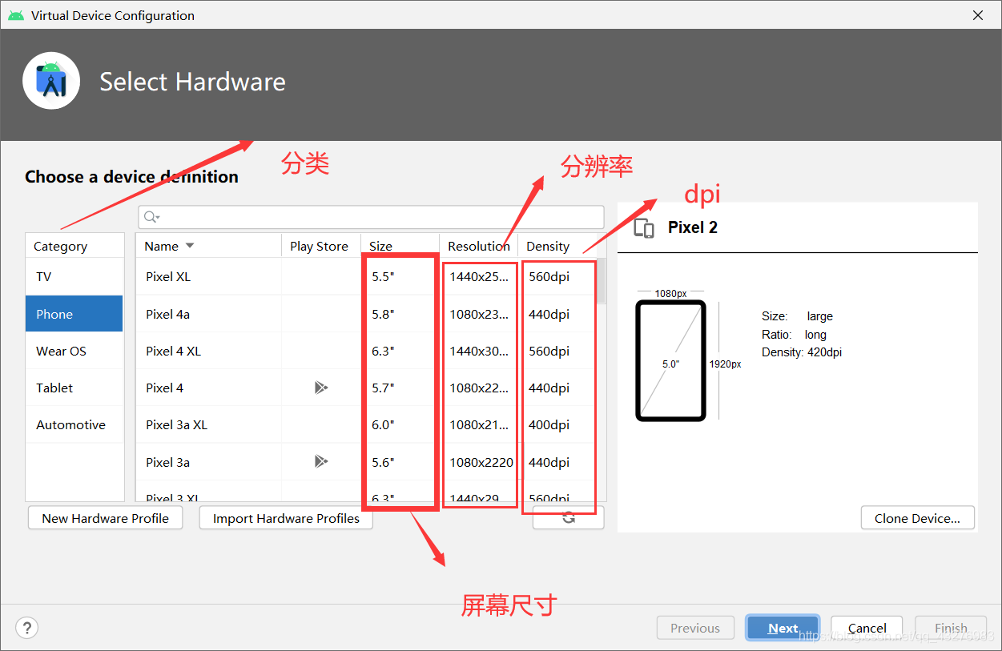This screenshot has width=1002, height=651.
Task: Click the Cancel button
Action: [x=867, y=628]
